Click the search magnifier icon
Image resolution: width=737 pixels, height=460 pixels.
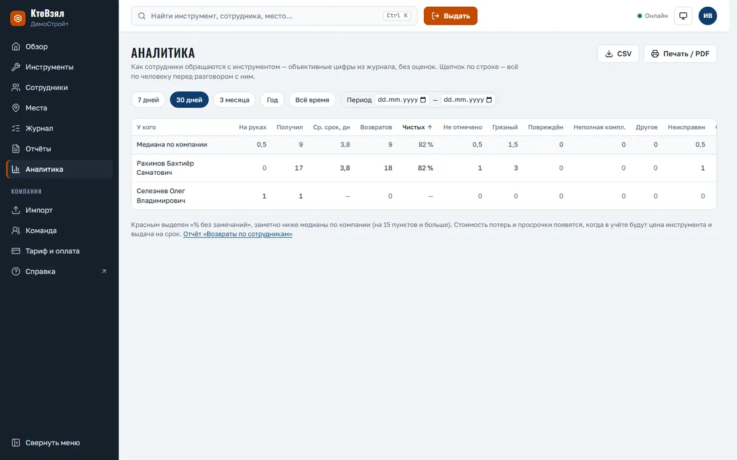pyautogui.click(x=142, y=16)
